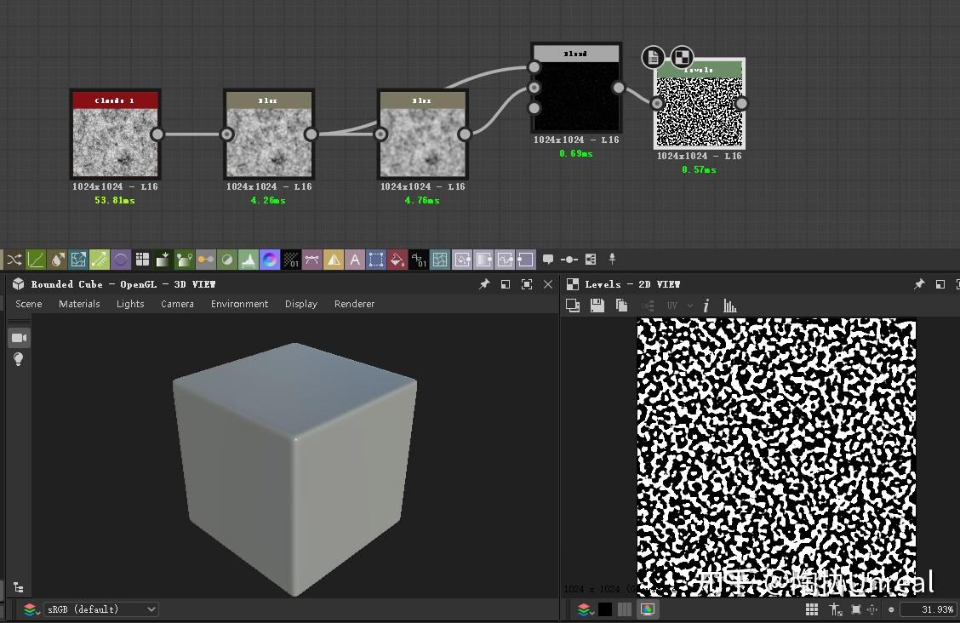Open the channels dropdown in the 2D view status bar
The height and width of the screenshot is (623, 960).
tap(584, 609)
